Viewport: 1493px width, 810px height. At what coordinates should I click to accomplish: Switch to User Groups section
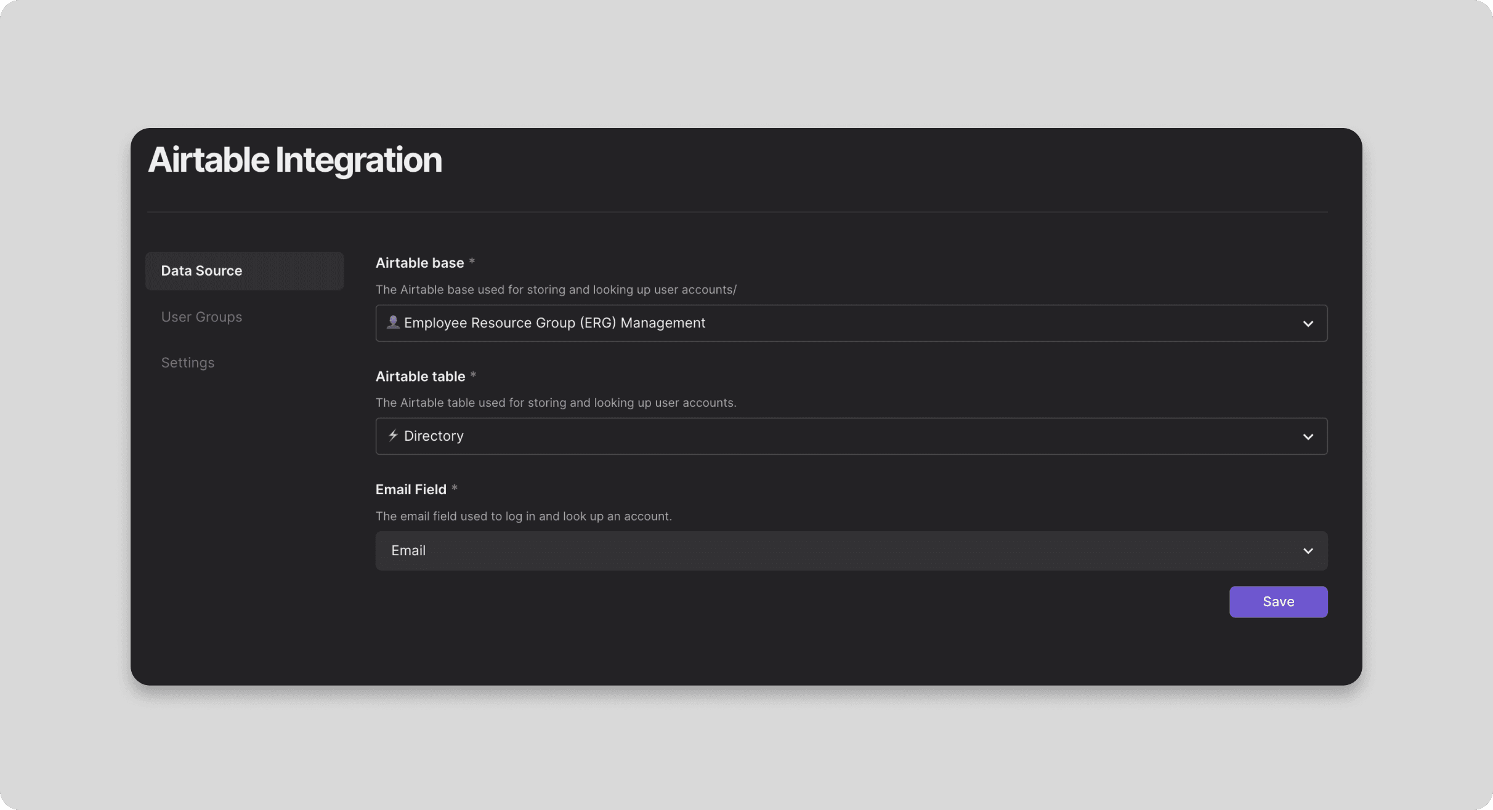coord(201,317)
